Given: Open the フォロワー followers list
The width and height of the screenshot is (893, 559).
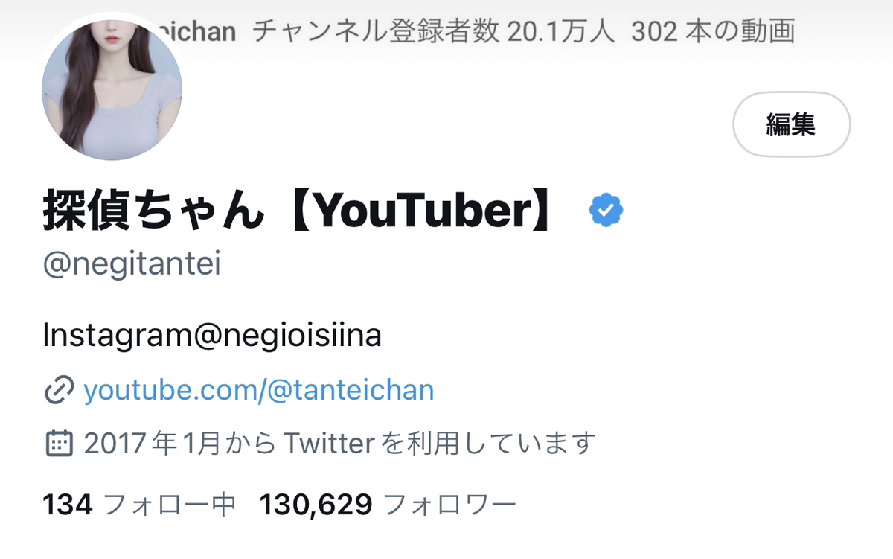Looking at the screenshot, I should pos(449,505).
